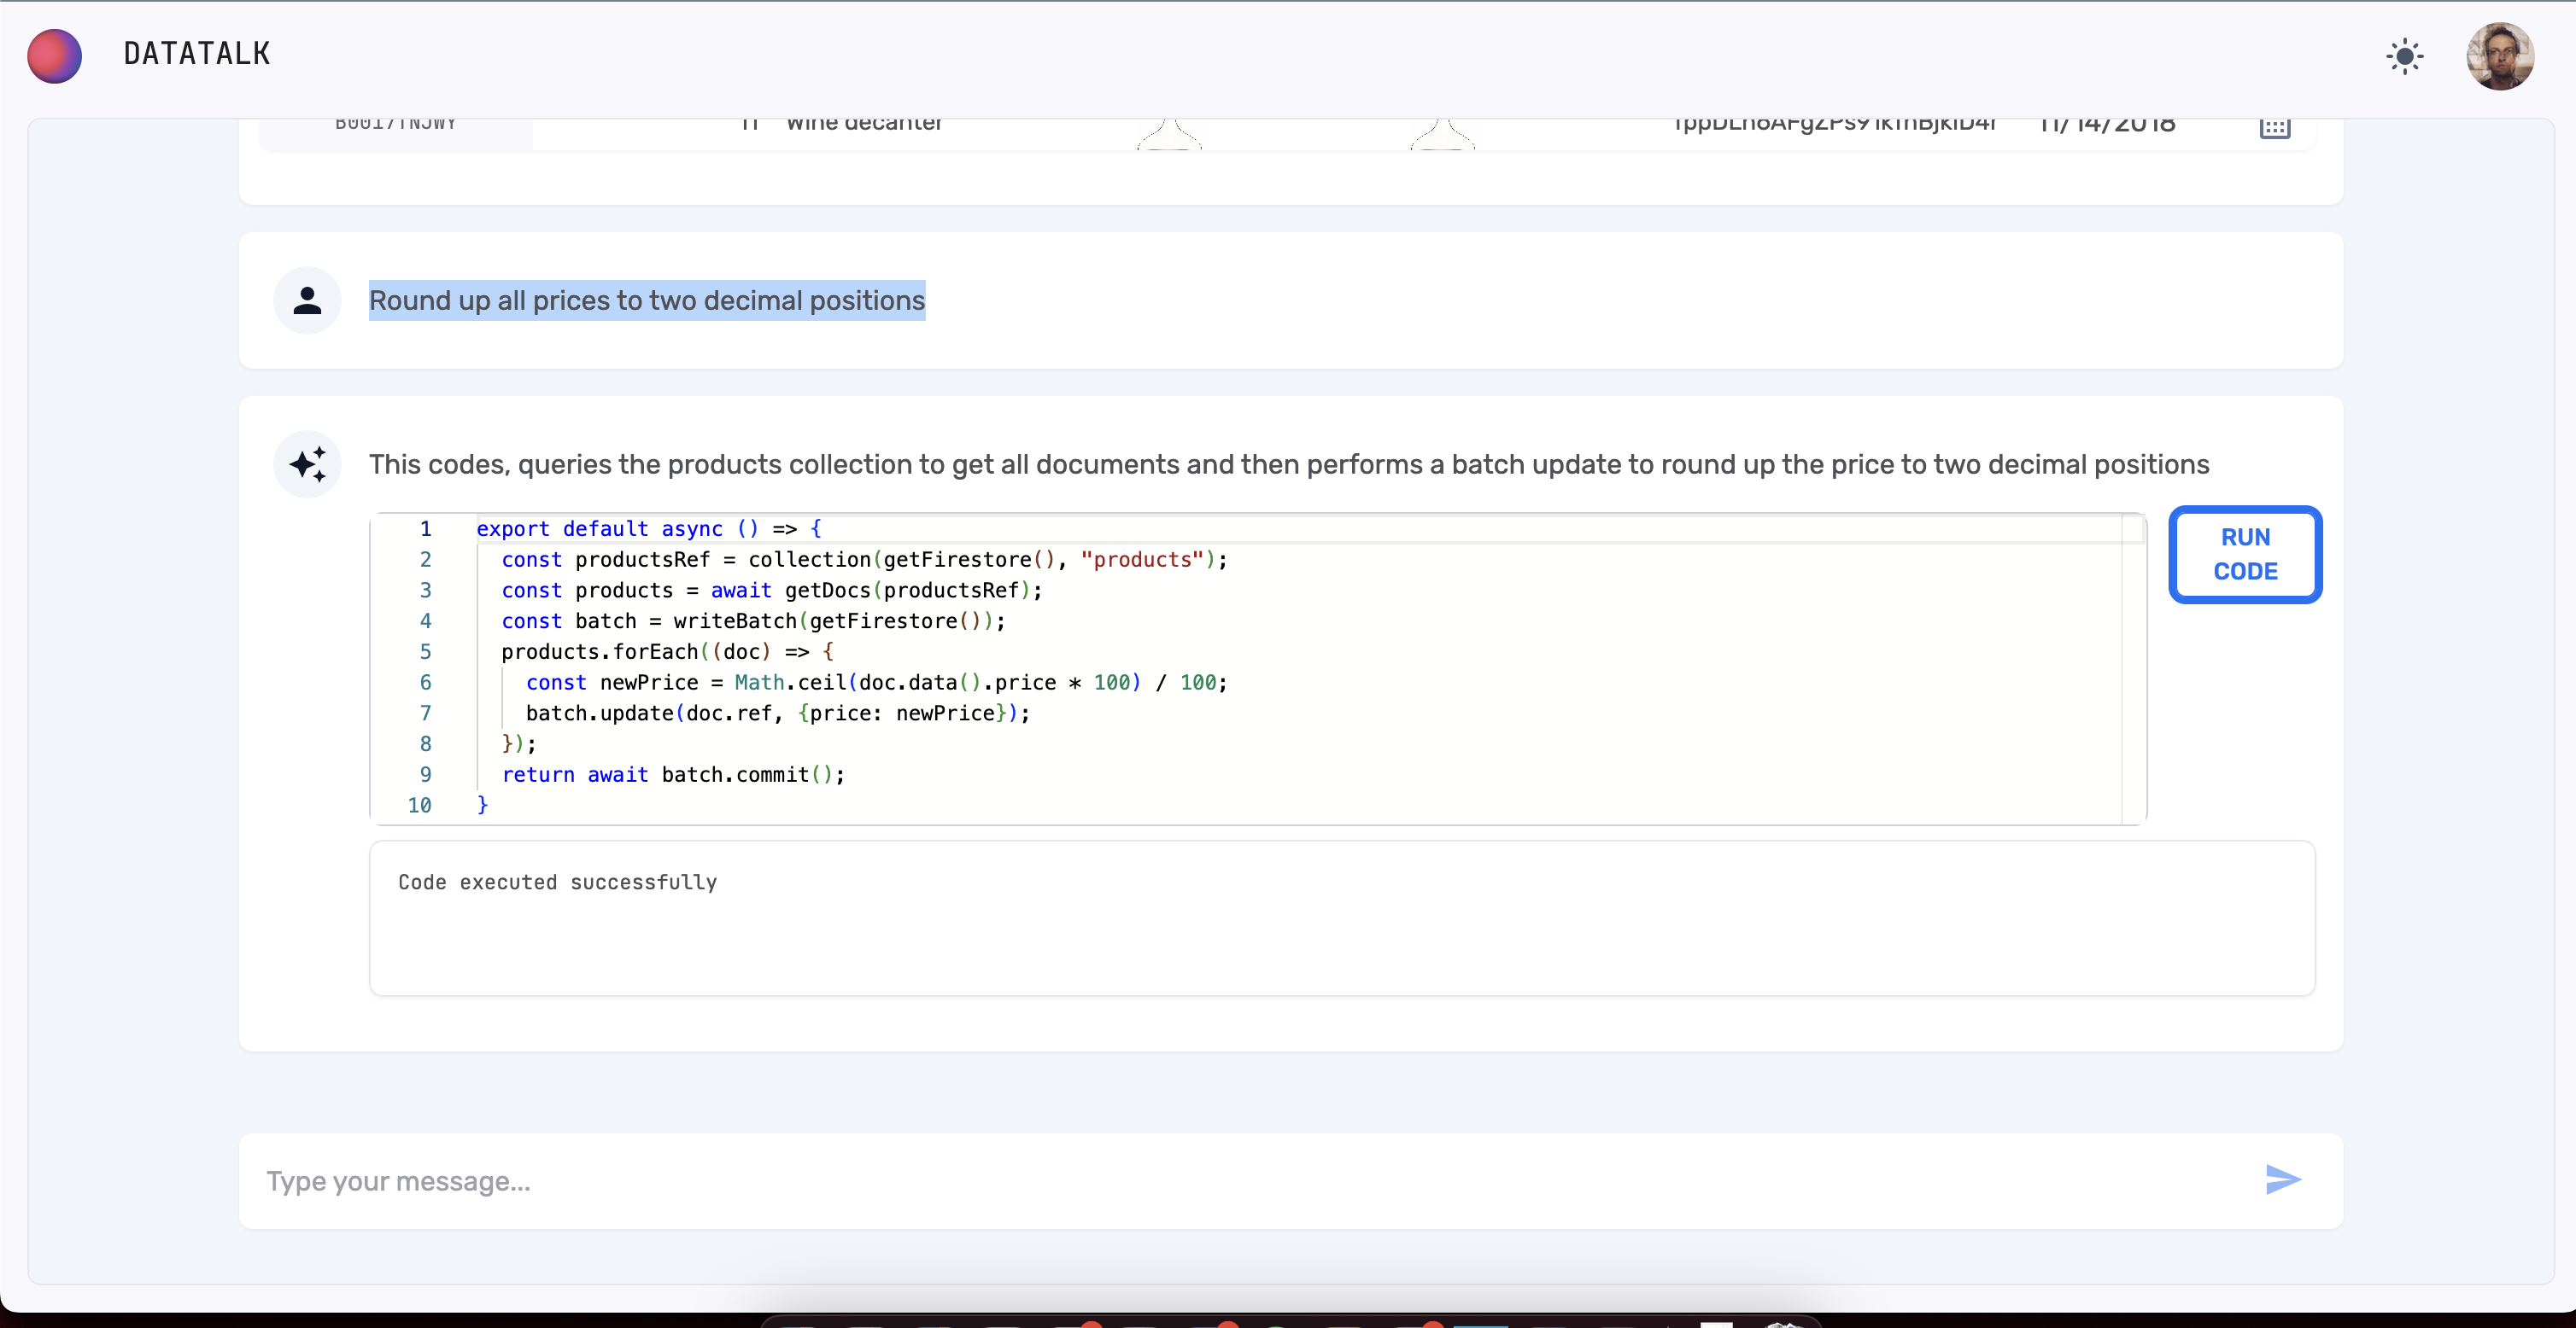Click line number 10 in code editor
The height and width of the screenshot is (1328, 2576).
[419, 806]
